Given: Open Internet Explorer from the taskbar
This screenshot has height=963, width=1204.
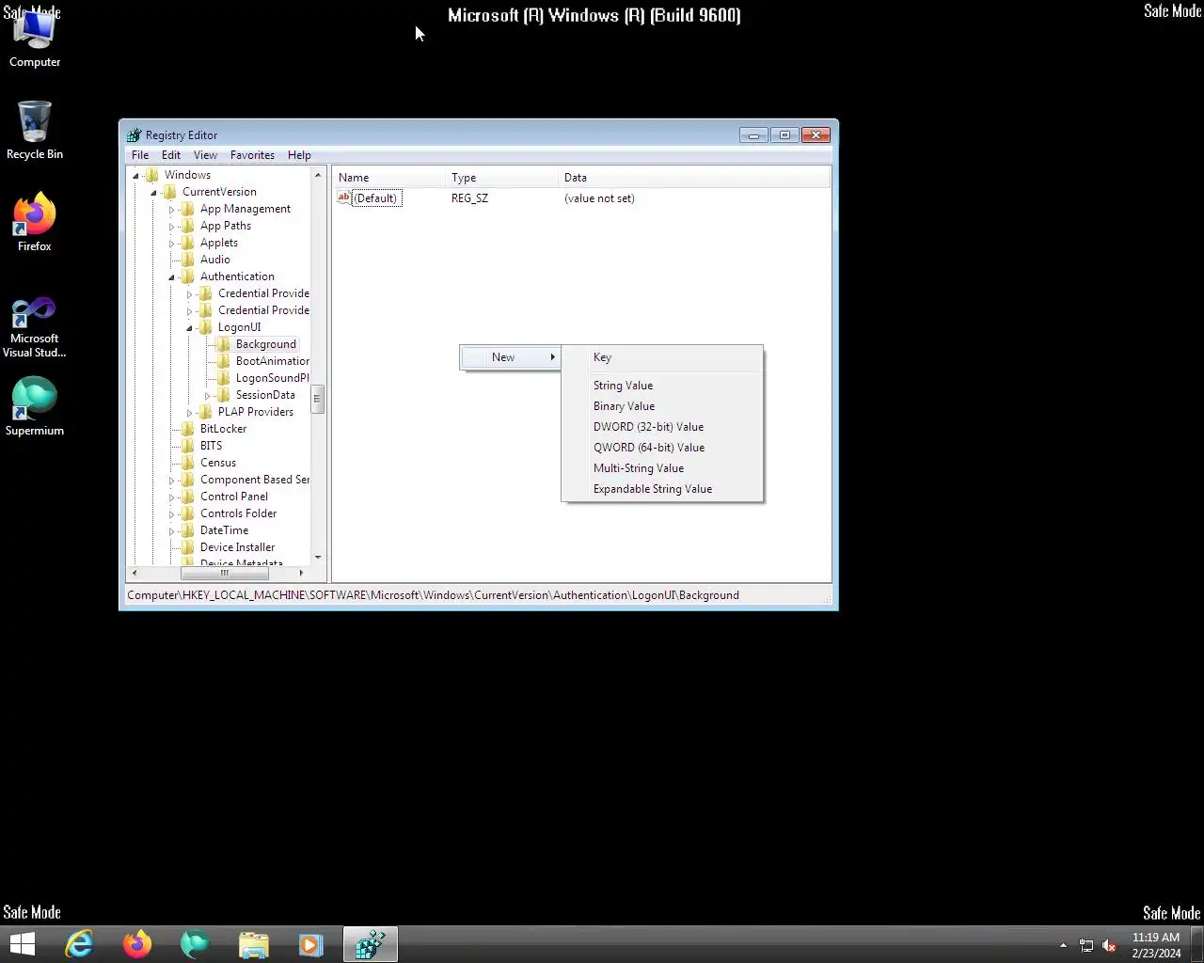Looking at the screenshot, I should [79, 944].
